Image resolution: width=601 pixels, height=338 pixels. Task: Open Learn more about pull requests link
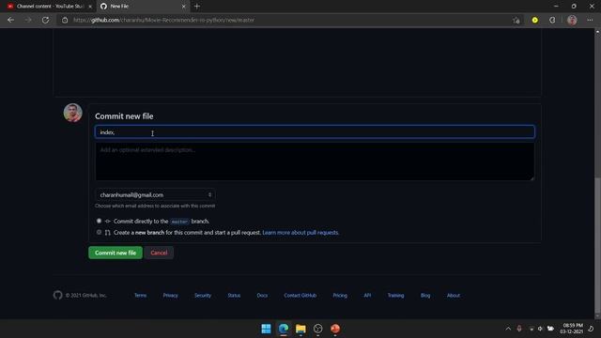300,233
